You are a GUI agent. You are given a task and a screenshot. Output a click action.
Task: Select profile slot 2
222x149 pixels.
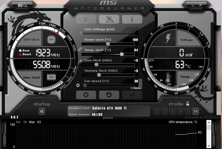(x=164, y=111)
